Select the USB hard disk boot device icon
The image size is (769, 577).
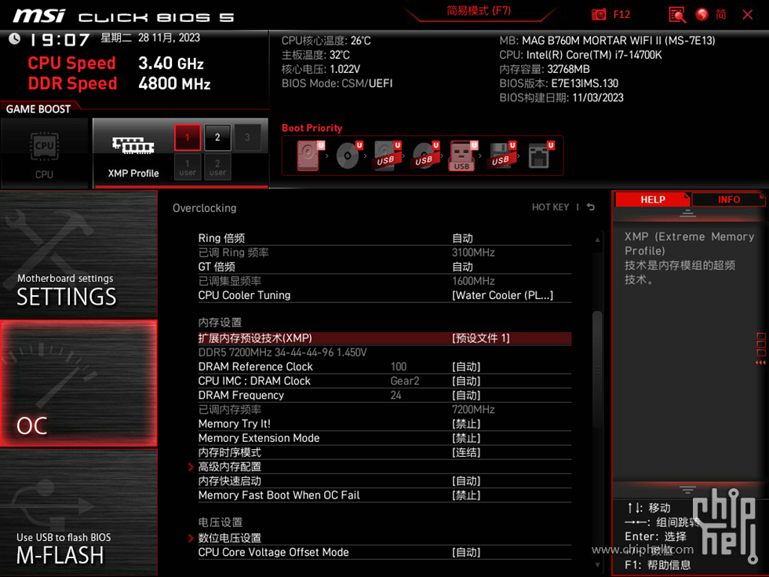[386, 156]
